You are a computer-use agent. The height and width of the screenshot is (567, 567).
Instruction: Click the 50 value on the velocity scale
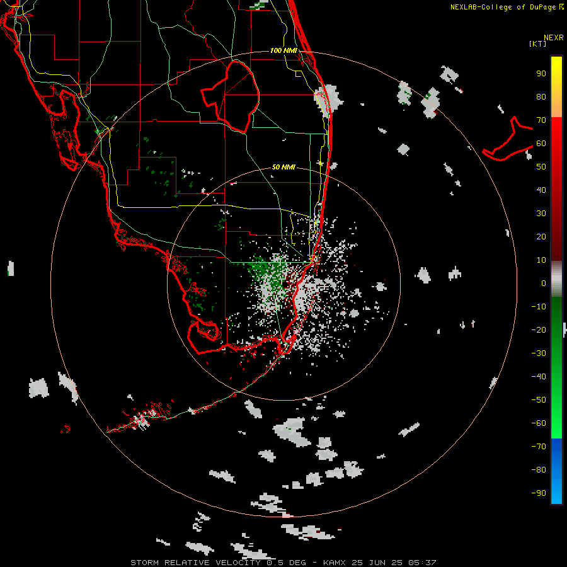[x=541, y=167]
